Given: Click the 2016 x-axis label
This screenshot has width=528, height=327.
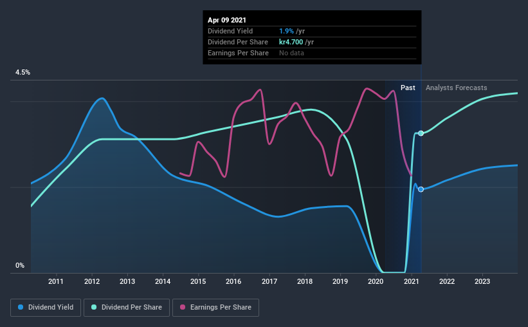Looking at the screenshot, I should [x=233, y=281].
